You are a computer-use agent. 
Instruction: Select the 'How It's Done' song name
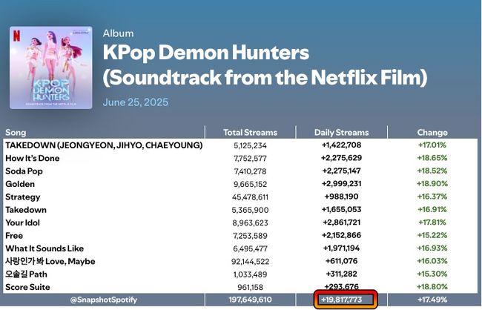(33, 158)
